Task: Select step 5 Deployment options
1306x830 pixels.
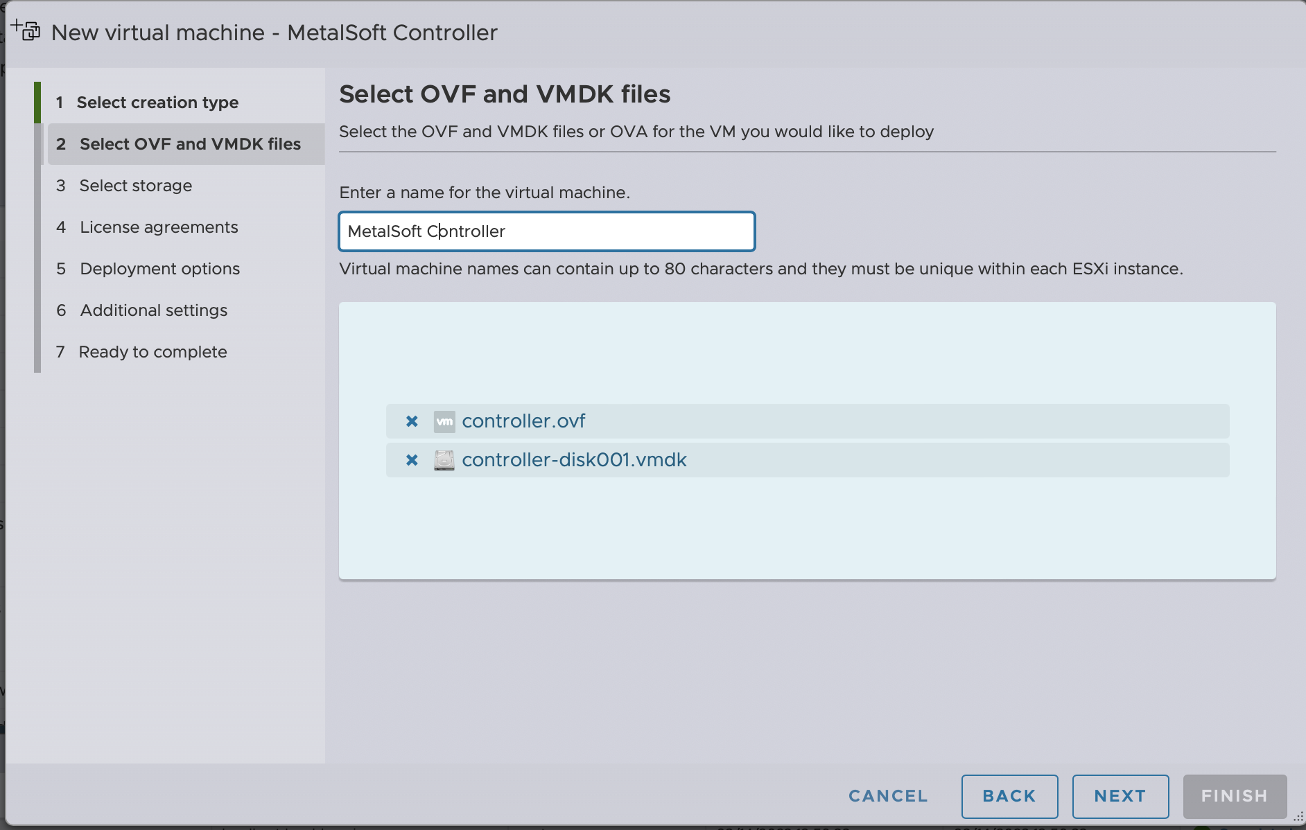Action: (x=159, y=269)
